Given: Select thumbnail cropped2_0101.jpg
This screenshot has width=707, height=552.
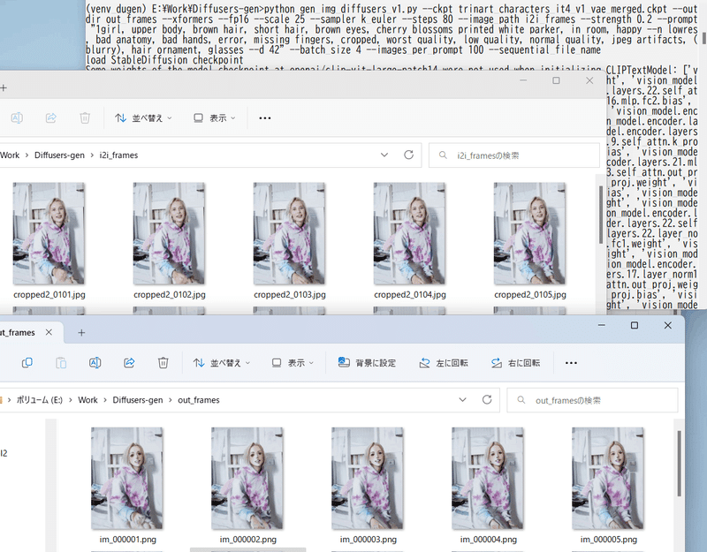Looking at the screenshot, I should (49, 233).
